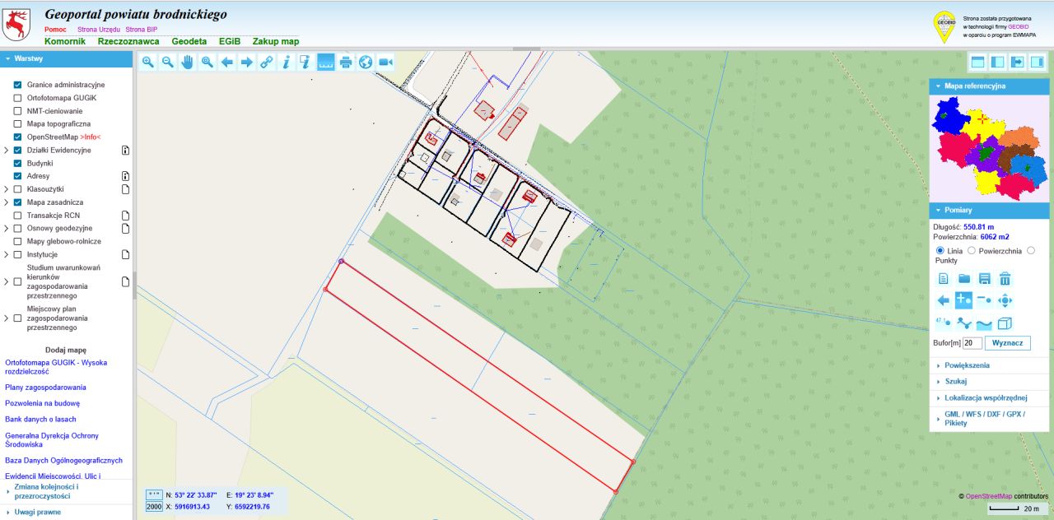Uncheck Budynki layer checkbox
Viewport: 1054px width, 520px height.
tap(17, 163)
